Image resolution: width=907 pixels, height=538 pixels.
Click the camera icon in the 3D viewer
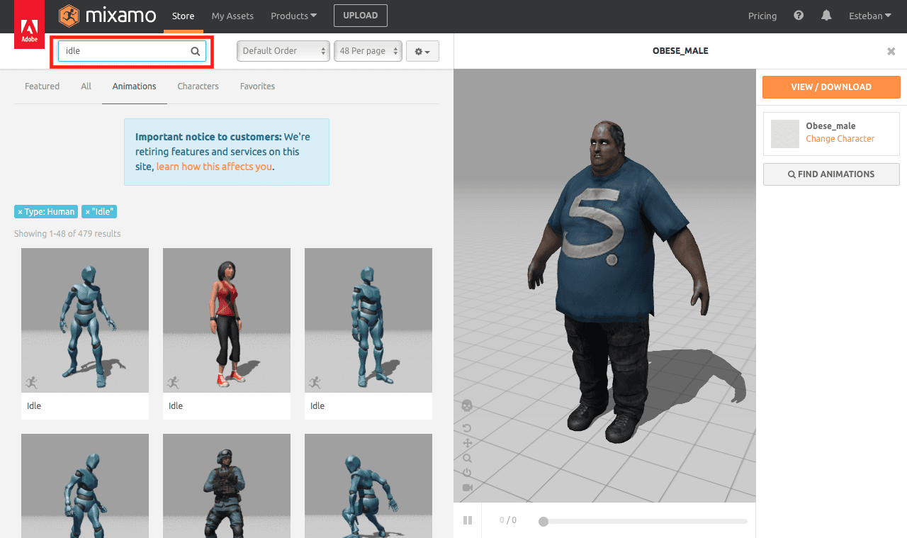click(x=468, y=488)
